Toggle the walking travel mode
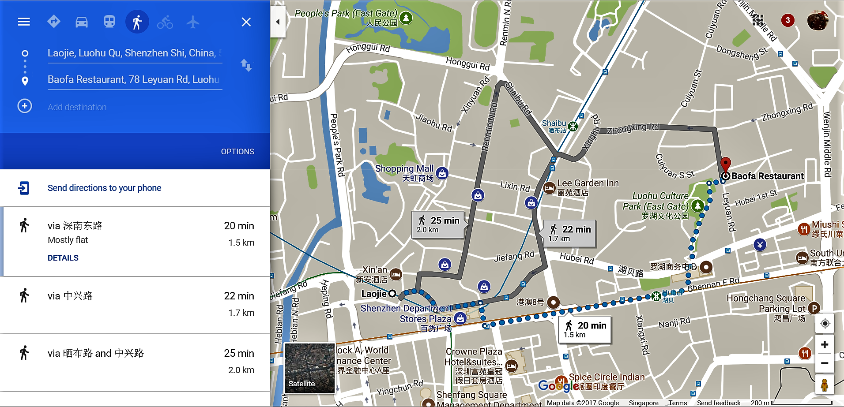The width and height of the screenshot is (844, 407). (x=137, y=22)
